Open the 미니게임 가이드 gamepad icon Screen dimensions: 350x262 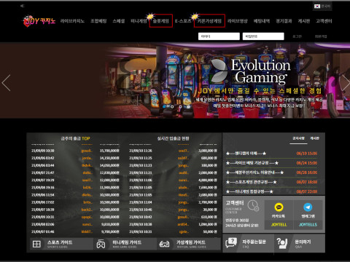[101, 244]
